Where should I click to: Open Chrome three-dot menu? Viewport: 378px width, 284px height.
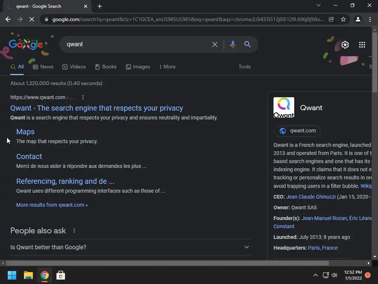tap(370, 19)
